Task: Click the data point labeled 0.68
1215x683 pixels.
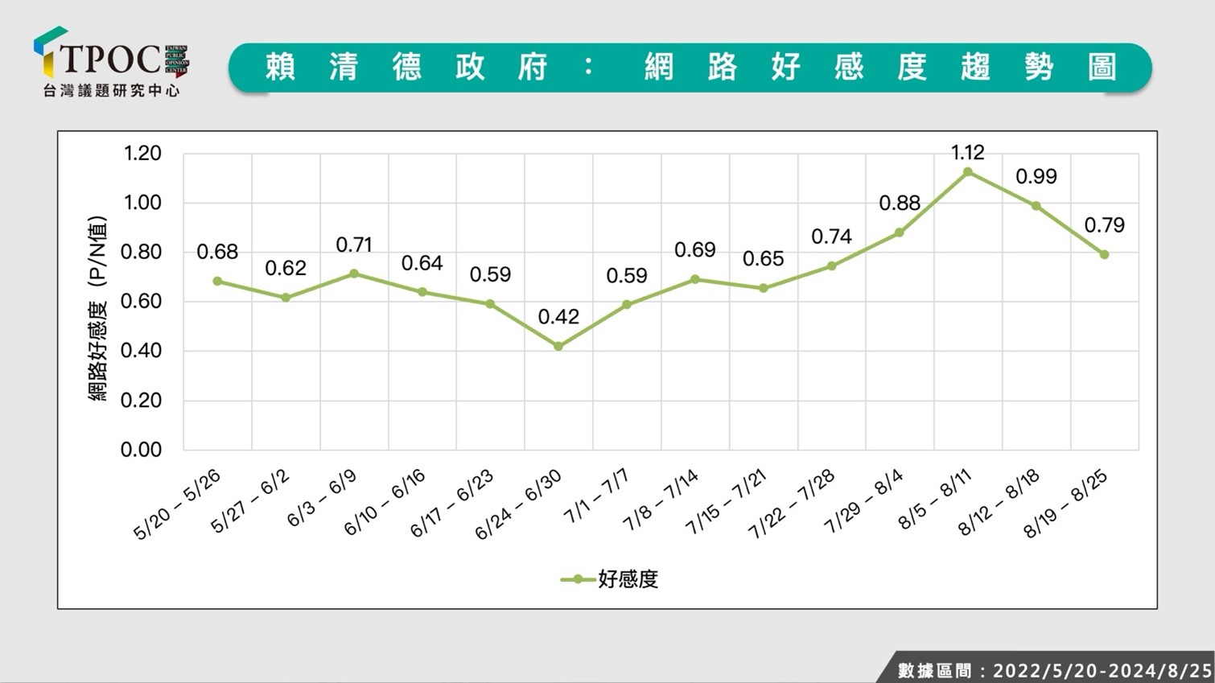Action: coord(217,282)
